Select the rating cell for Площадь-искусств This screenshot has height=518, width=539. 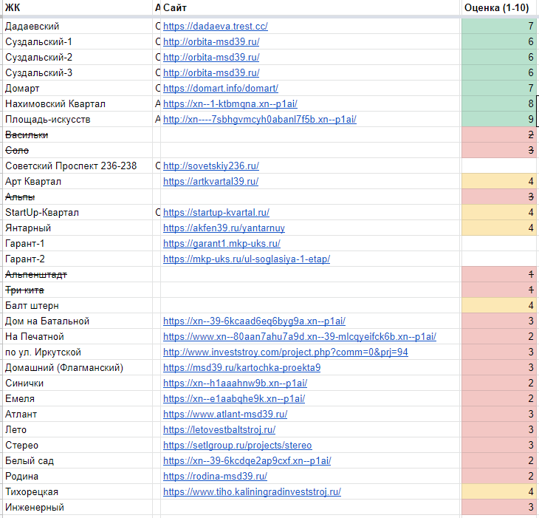(498, 119)
